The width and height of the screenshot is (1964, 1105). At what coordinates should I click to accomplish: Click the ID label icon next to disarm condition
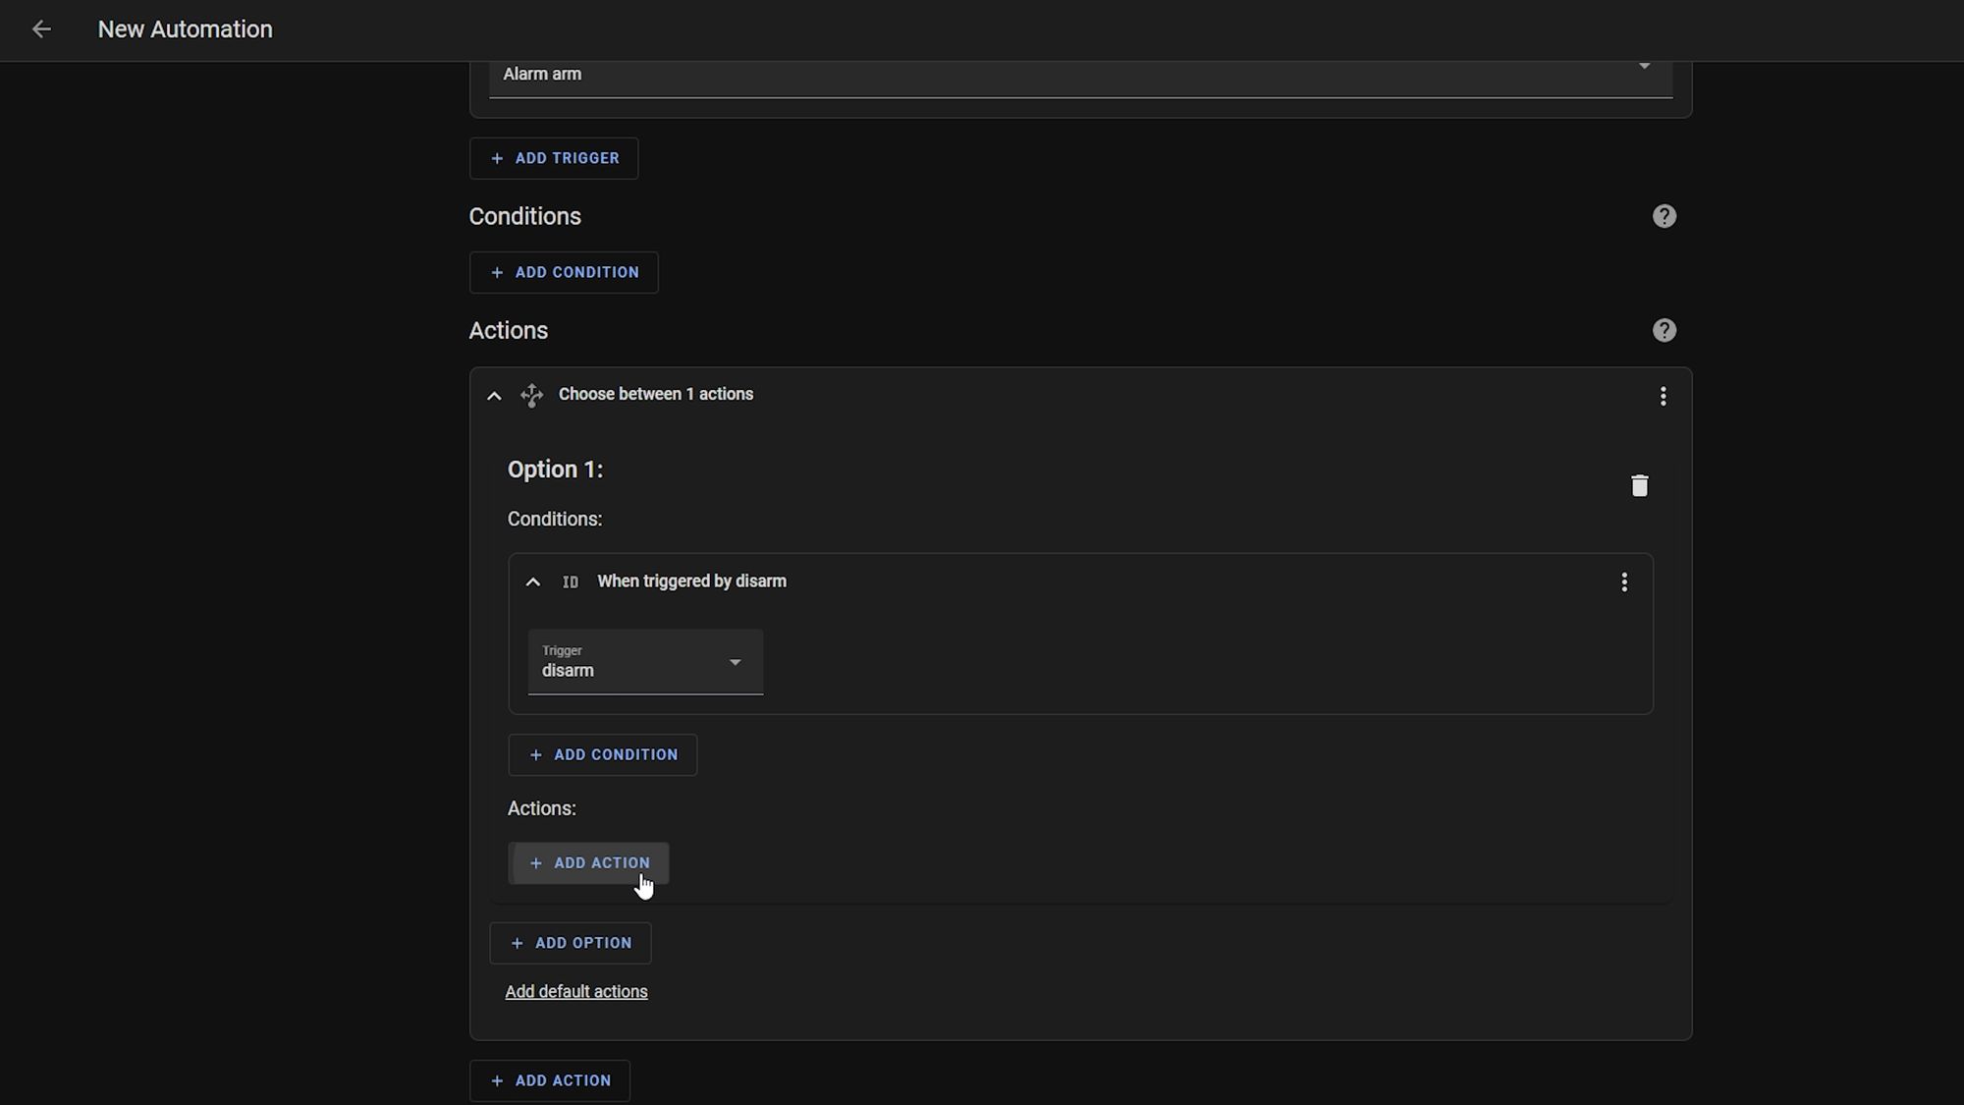click(570, 581)
